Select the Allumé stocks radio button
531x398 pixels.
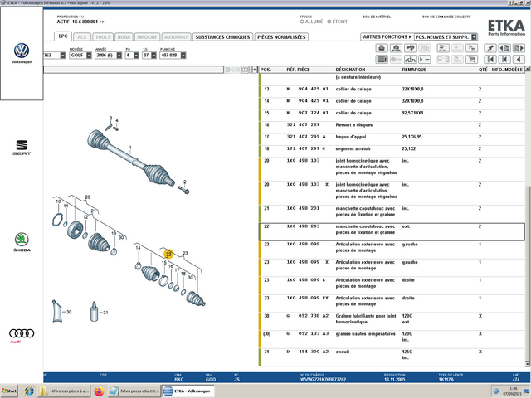coord(302,22)
